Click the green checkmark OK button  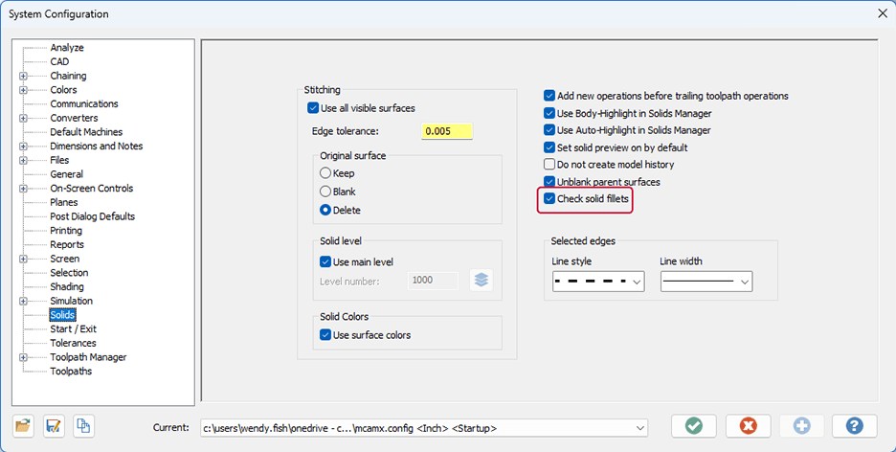coord(694,427)
